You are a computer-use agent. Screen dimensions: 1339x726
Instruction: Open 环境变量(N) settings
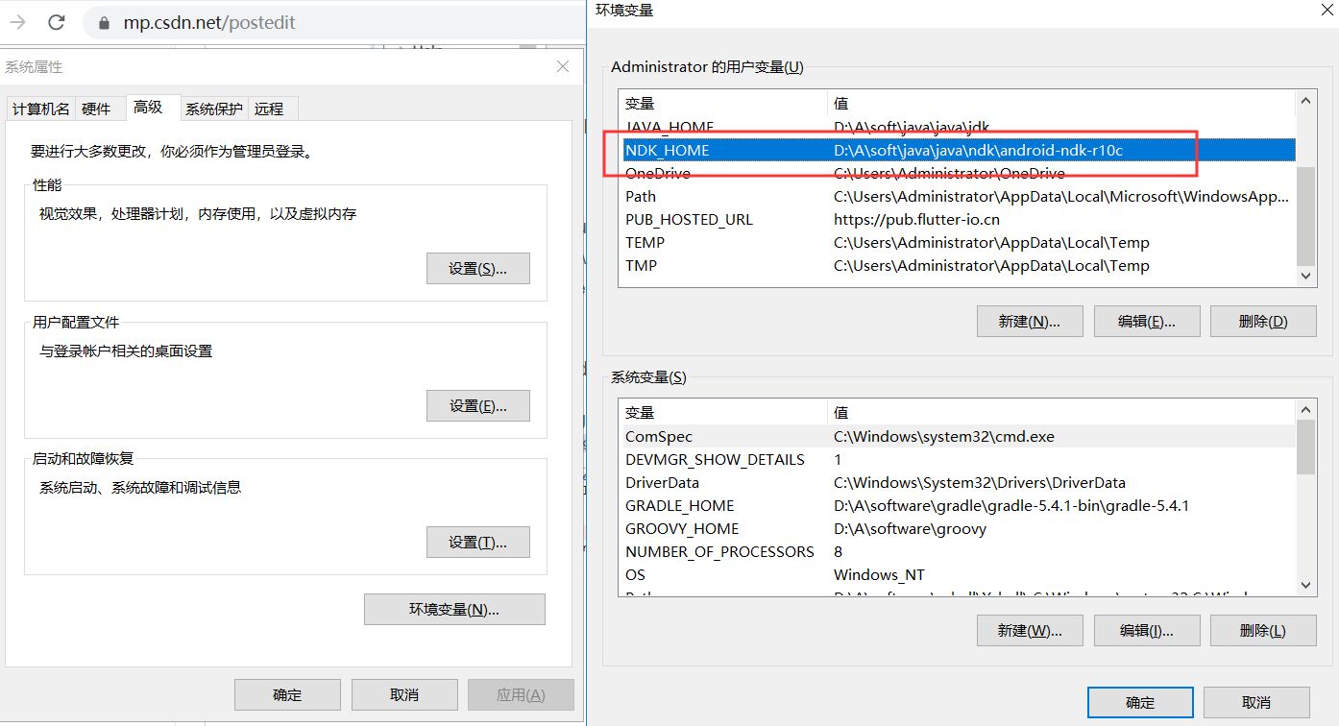click(x=454, y=609)
